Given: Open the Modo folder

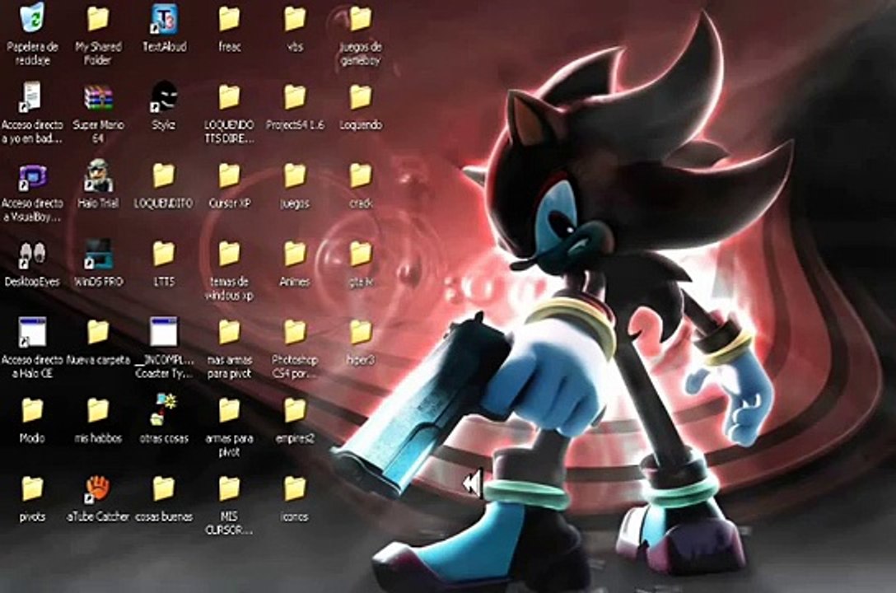Looking at the screenshot, I should click(32, 409).
